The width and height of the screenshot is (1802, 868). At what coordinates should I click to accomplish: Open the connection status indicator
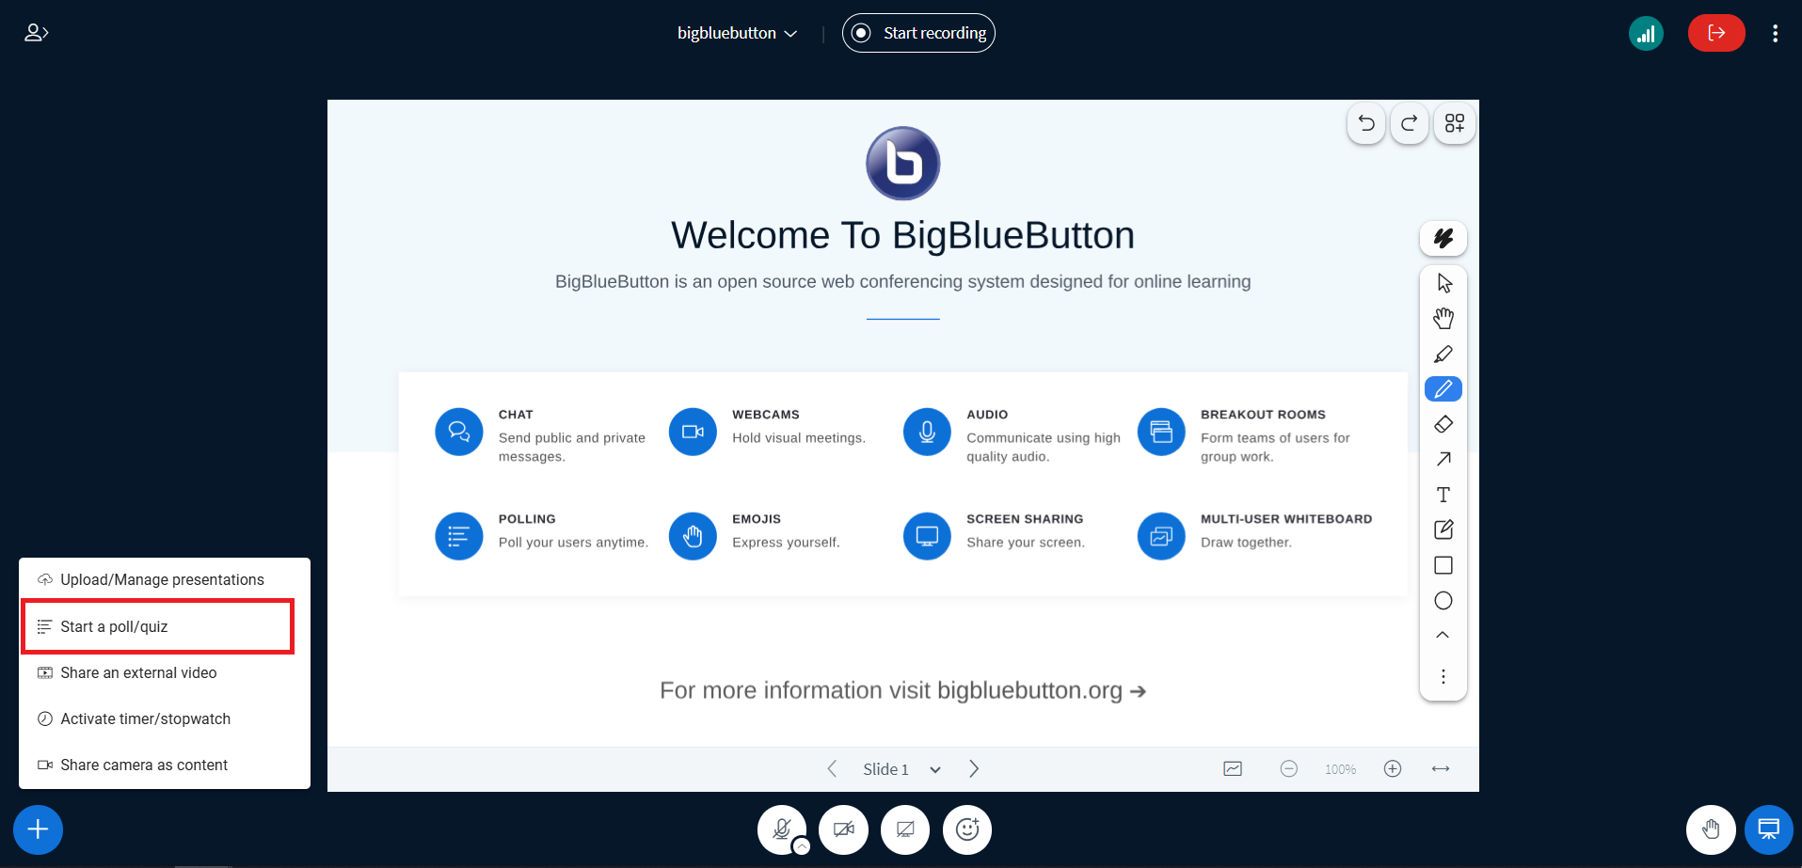coord(1646,34)
